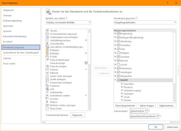Expand the Überprüfen tree node
The width and height of the screenshot is (181, 131).
[115, 76]
